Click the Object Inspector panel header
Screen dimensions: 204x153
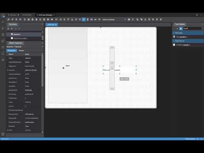click(x=16, y=43)
